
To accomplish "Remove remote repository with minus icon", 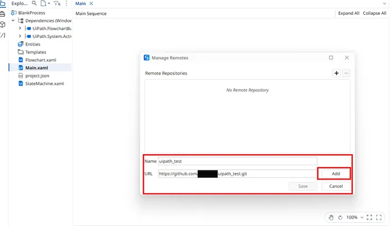I will point(346,73).
